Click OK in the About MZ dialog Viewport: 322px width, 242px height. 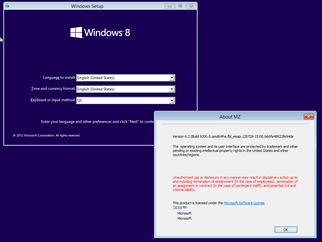tap(286, 230)
